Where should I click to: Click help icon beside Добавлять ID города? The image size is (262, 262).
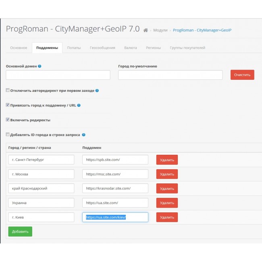83,135
